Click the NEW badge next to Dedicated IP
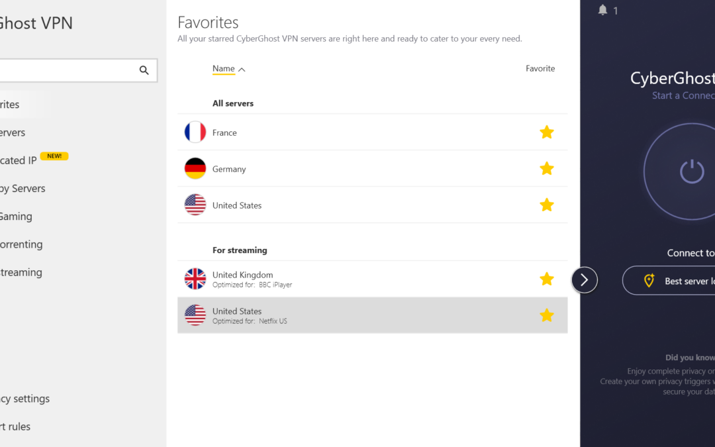 pos(54,156)
